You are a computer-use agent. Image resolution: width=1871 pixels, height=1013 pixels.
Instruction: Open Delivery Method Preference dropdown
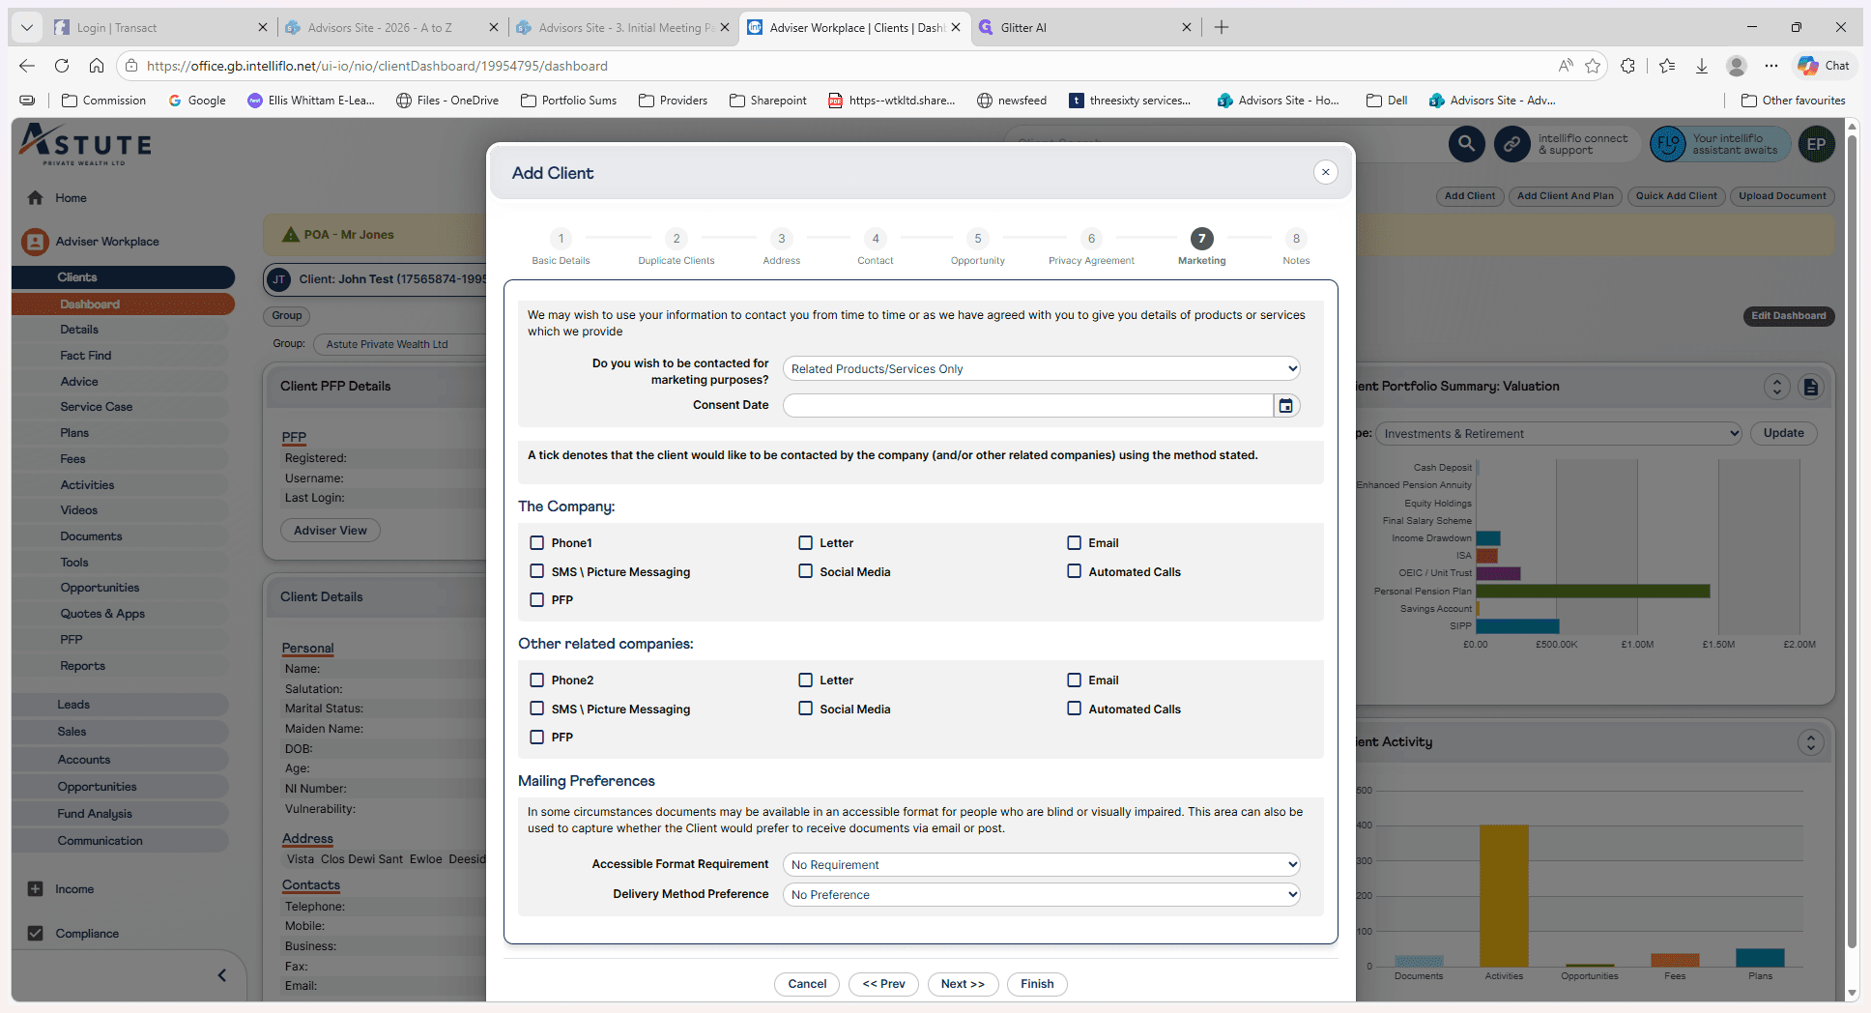pyautogui.click(x=1042, y=895)
